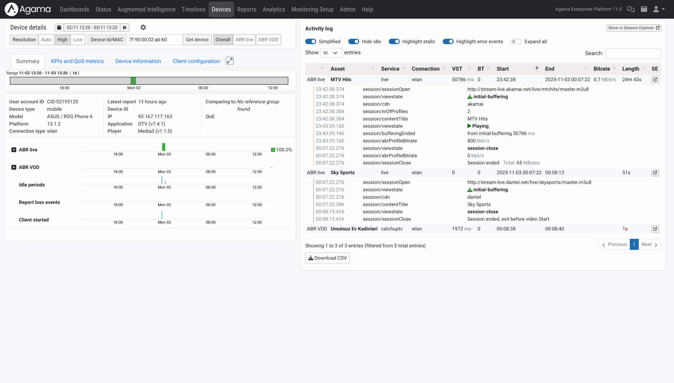Open the device details settings gear
Viewport: 674px width, 383px height.
tap(143, 27)
